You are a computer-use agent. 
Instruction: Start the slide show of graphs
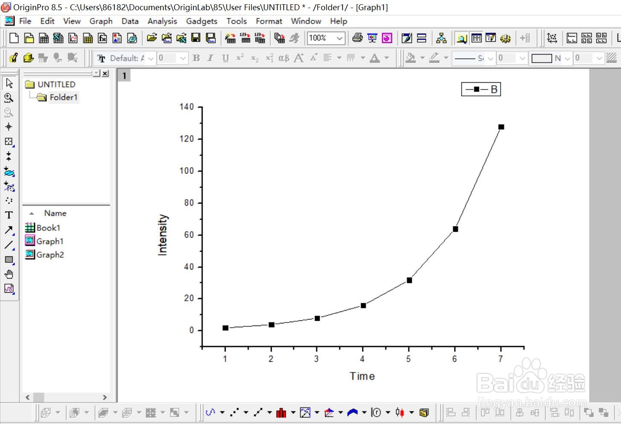[372, 38]
